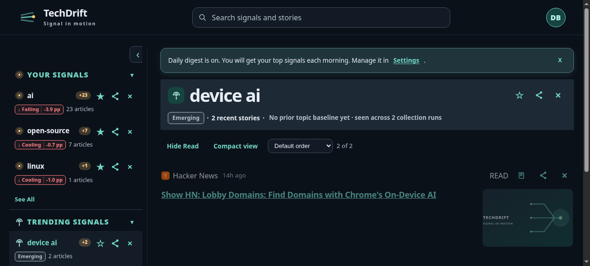Save the Hacker News story with bookmark icon

point(521,176)
